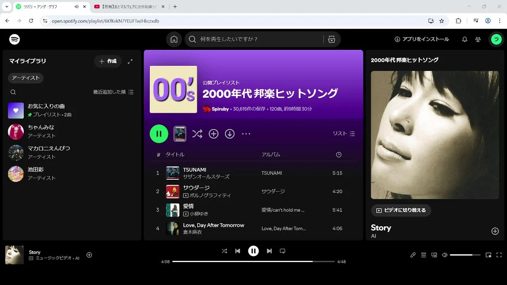The image size is (507, 285).
Task: Switch to the Spotify browser tab
Action: [51, 6]
